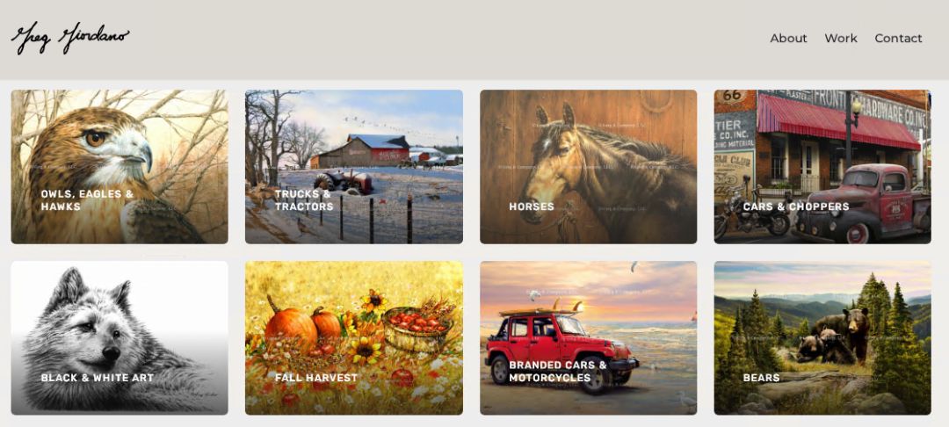The image size is (949, 427).
Task: Click the "TRUCKS & TRACTORS" text label
Action: coord(304,200)
